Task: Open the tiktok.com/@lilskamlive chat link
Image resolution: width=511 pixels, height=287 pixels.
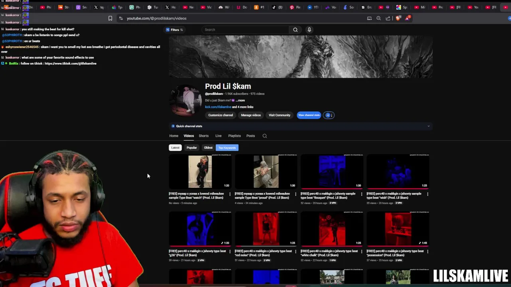Action: point(70,63)
